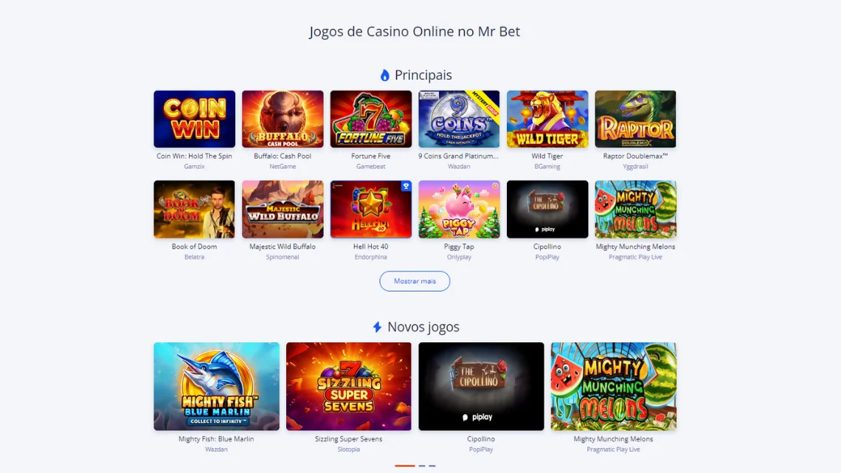
Task: Click the Slotopia provider label
Action: pos(349,449)
